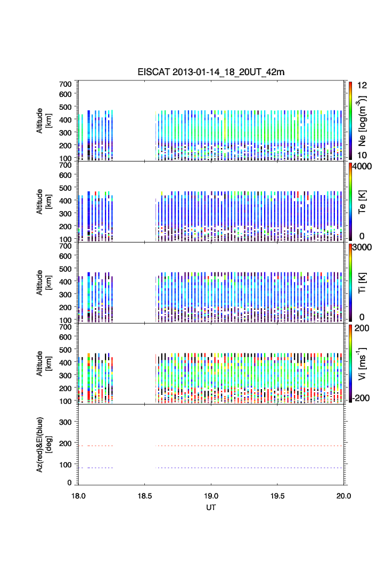Click the Altitude [km] label of Ti panel

coord(44,282)
